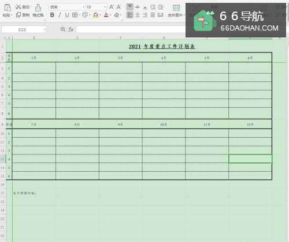Apply the fill color bucket icon
Viewport: 289px width, 242px height.
(x=96, y=15)
